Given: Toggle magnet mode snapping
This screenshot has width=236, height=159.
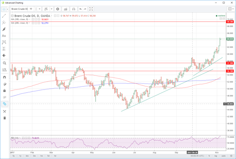Looking at the screenshot, I should [4, 77].
